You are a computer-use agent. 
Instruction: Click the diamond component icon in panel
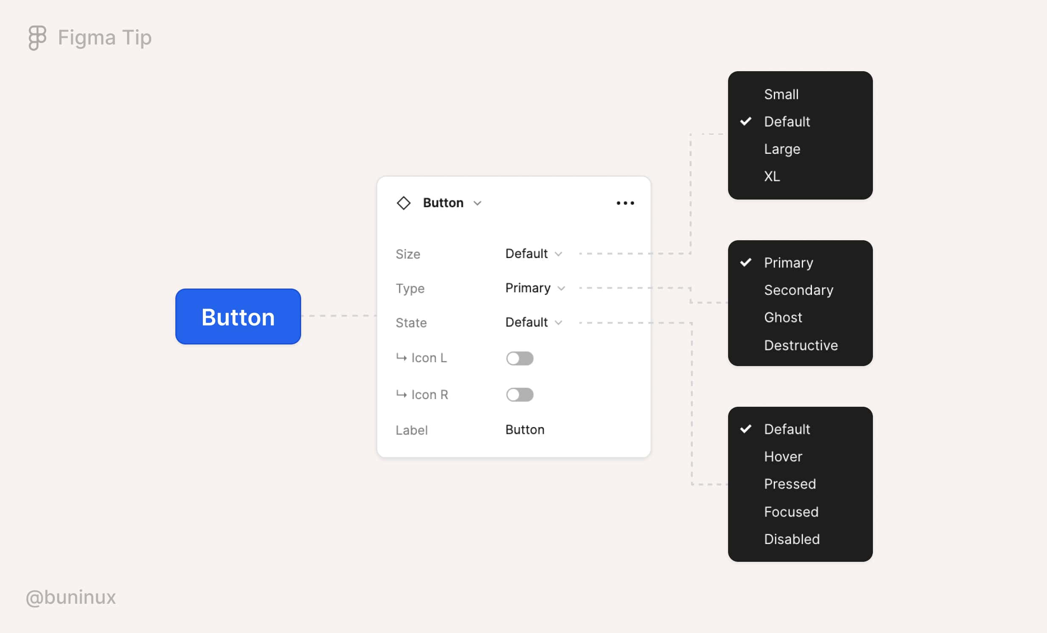(404, 202)
